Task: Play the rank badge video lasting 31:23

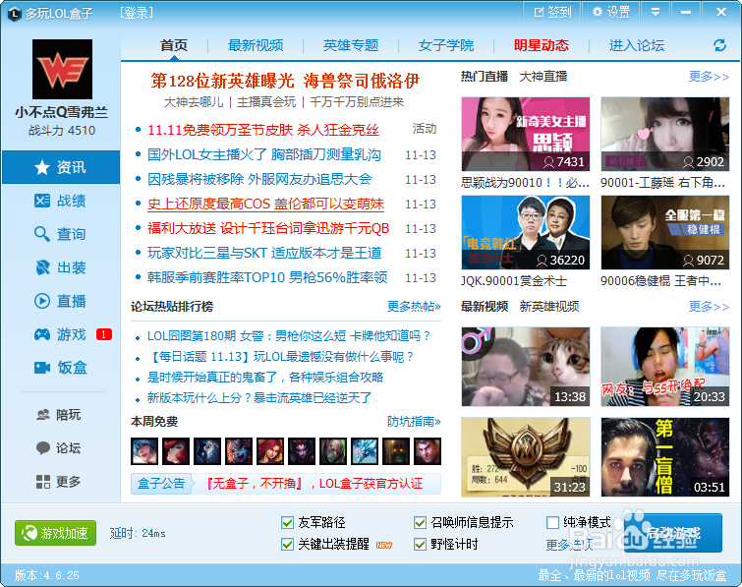Action: click(x=525, y=457)
